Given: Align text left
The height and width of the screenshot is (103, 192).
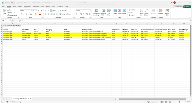Looking at the screenshot, I should tap(45, 14).
